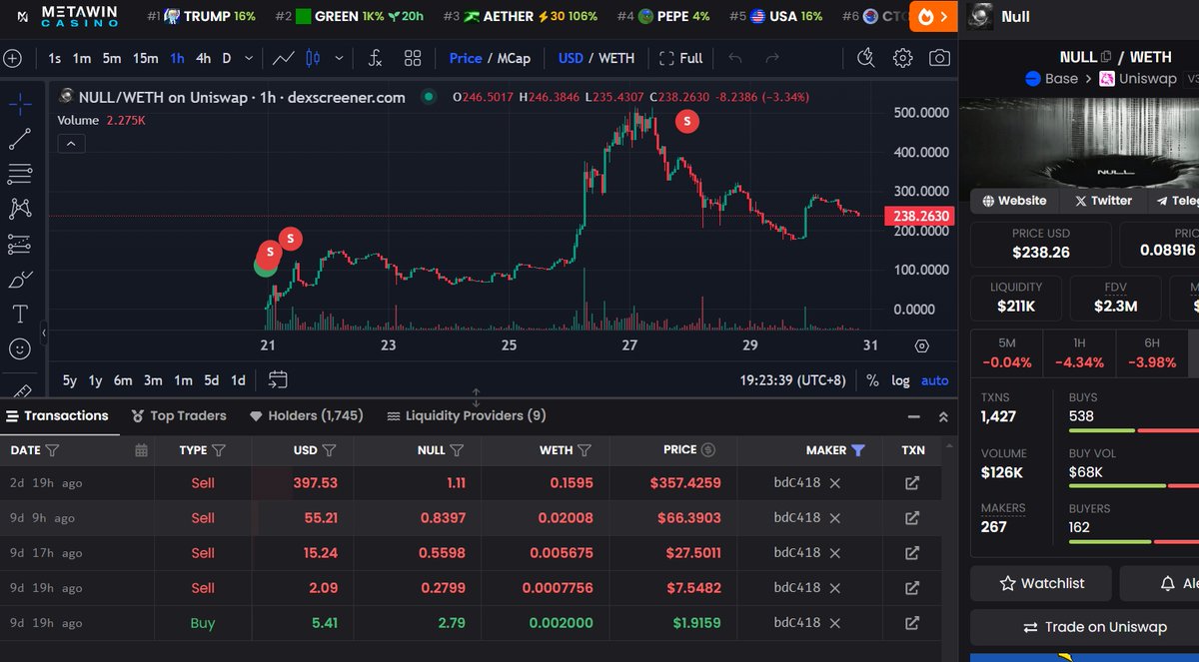
Task: Click Trade on Uniswap button
Action: click(x=1095, y=627)
